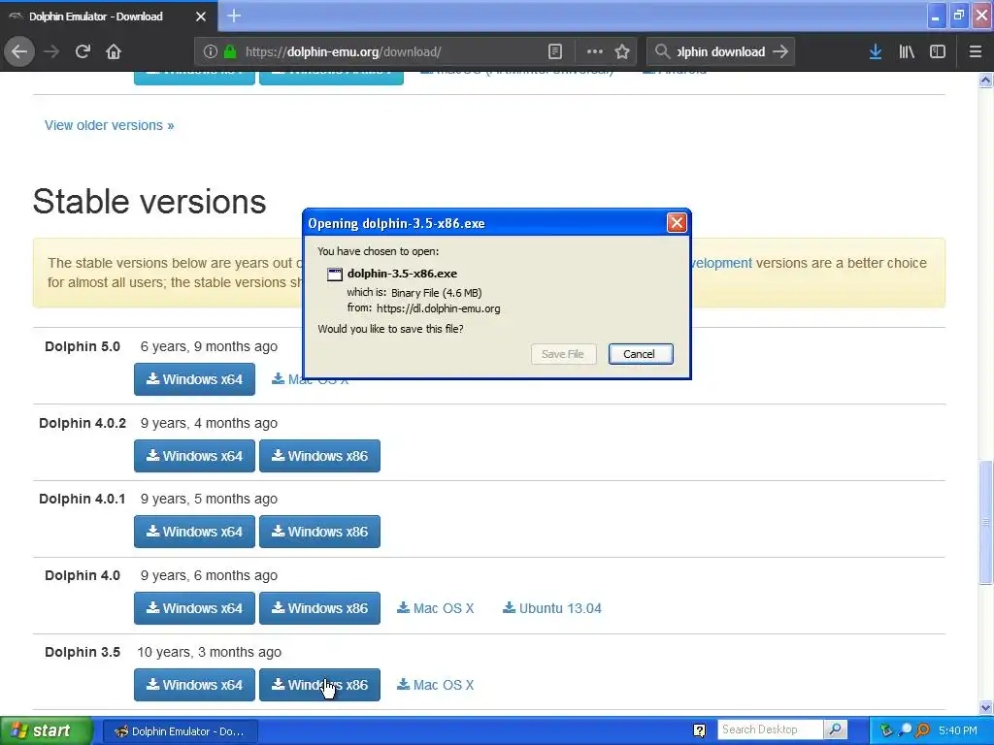Open the View older versions link
Screen dimensions: 994x745
pos(109,125)
